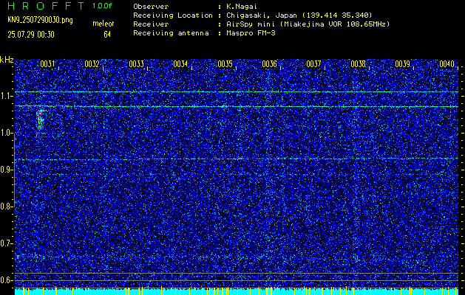This screenshot has width=465, height=295.
Task: Click the 0.6 frequency axis label
Action: [x=7, y=280]
